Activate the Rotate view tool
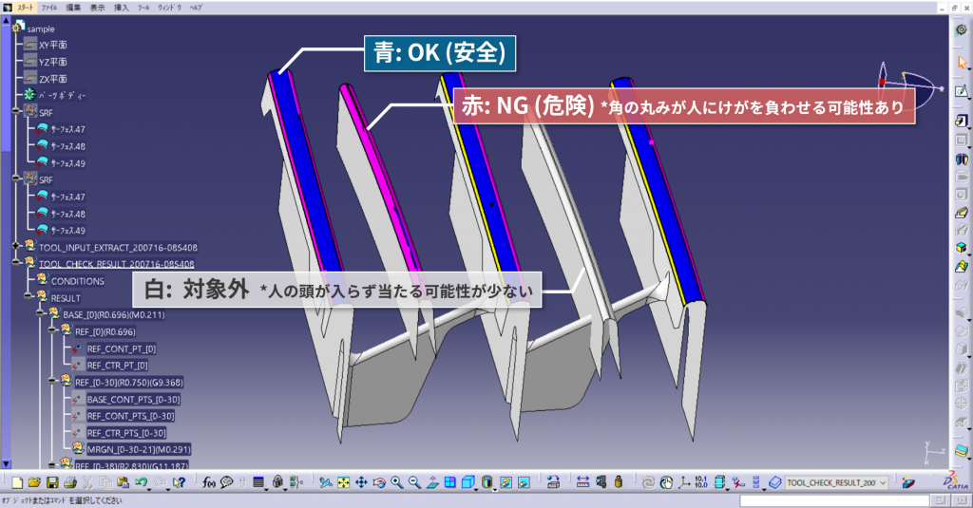 click(379, 482)
